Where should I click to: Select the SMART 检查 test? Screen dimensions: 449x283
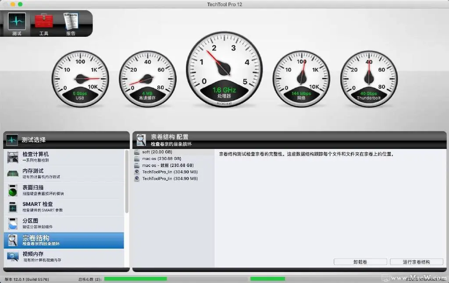click(x=64, y=207)
